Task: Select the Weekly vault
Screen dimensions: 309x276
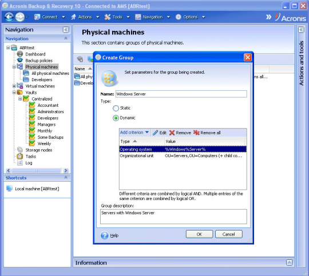Action: tap(44, 143)
